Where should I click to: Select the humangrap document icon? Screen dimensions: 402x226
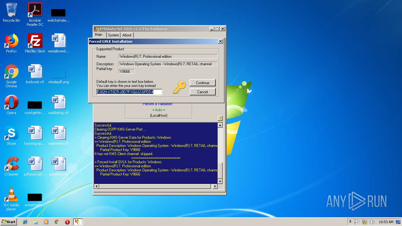[35, 136]
